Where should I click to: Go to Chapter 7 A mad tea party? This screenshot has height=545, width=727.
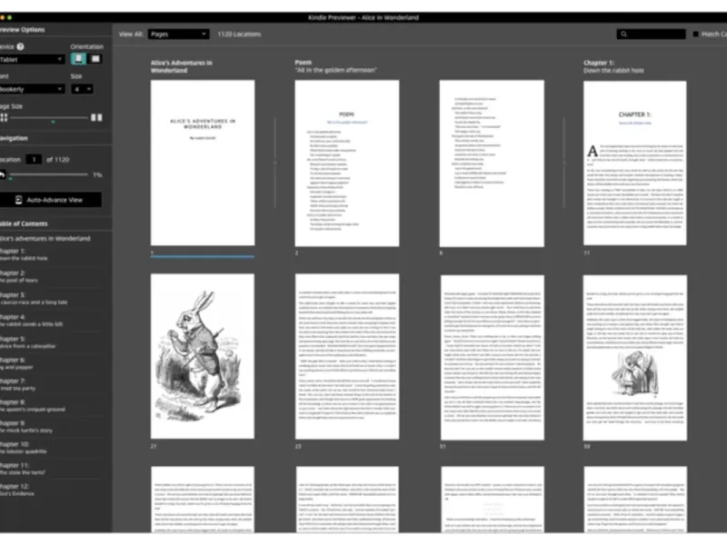click(x=18, y=384)
